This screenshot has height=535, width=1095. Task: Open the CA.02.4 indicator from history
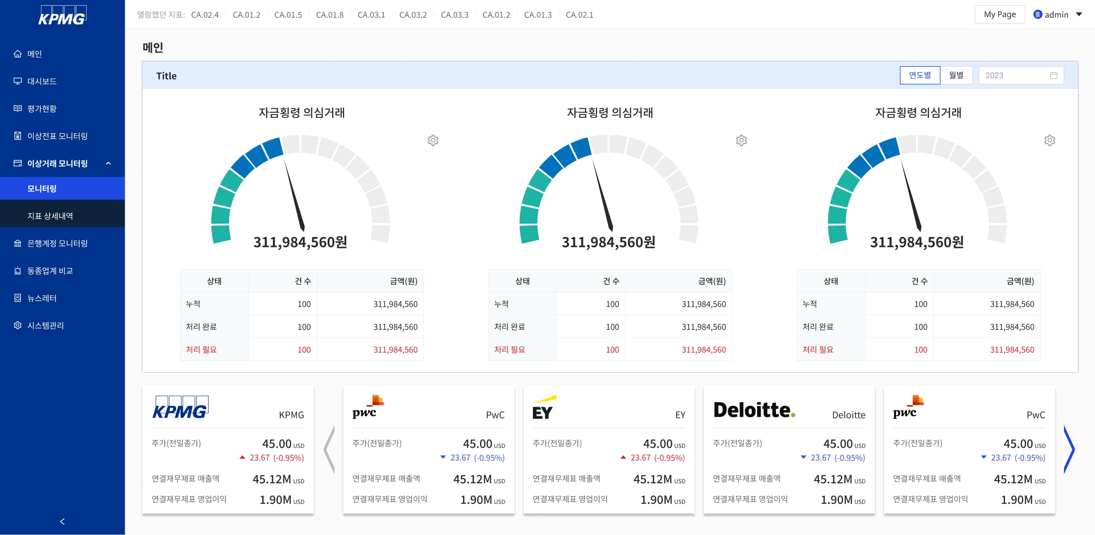[x=205, y=15]
